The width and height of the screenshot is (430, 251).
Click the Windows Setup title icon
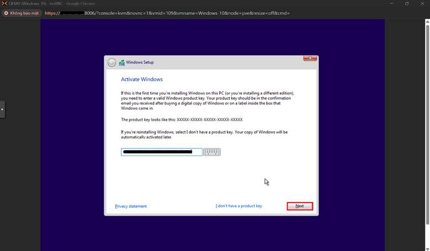click(121, 62)
